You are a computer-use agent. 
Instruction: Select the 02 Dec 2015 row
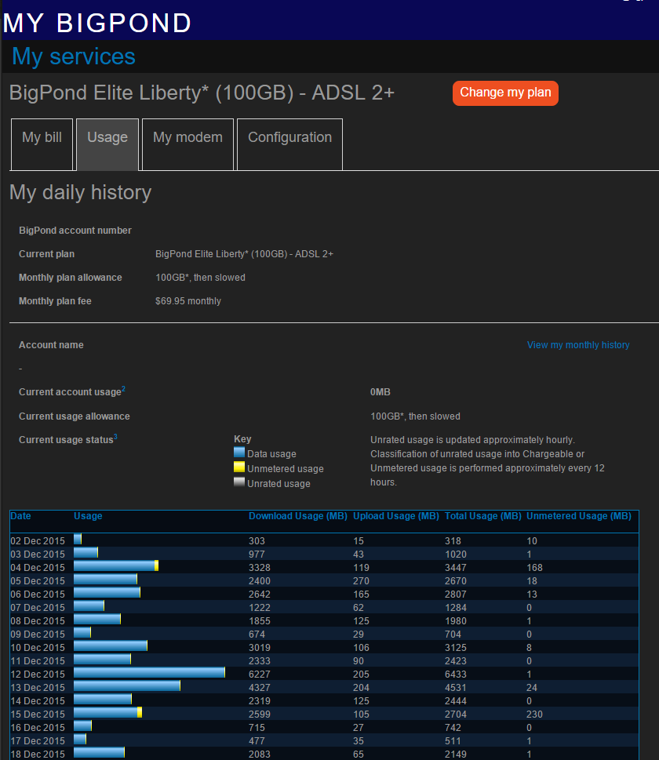(33, 540)
